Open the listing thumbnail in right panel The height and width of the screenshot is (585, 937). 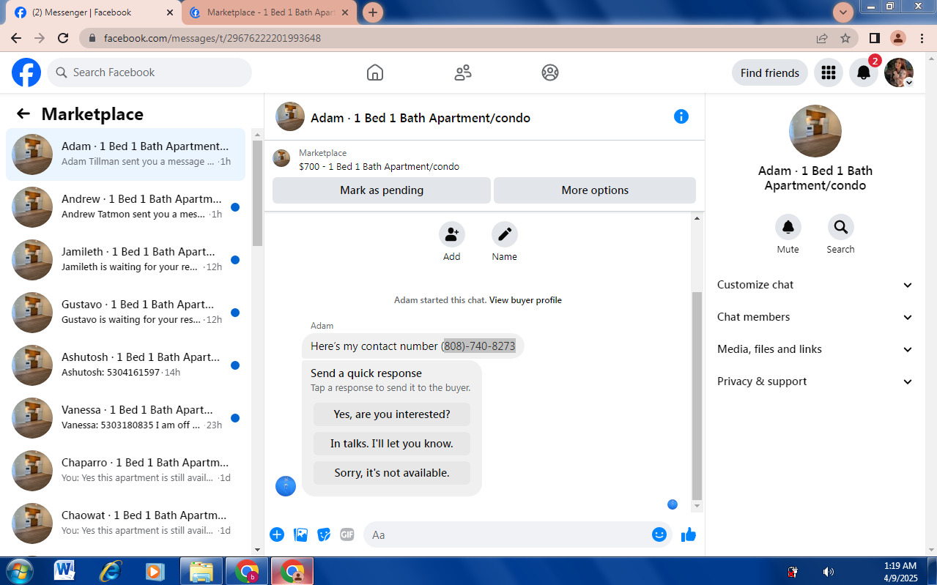815,131
